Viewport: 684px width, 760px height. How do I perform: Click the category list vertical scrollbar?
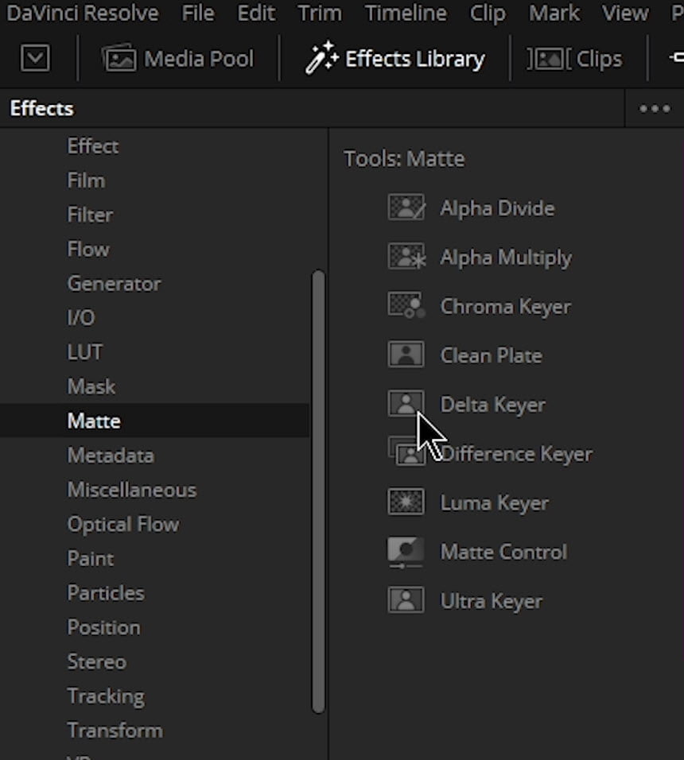pyautogui.click(x=318, y=491)
